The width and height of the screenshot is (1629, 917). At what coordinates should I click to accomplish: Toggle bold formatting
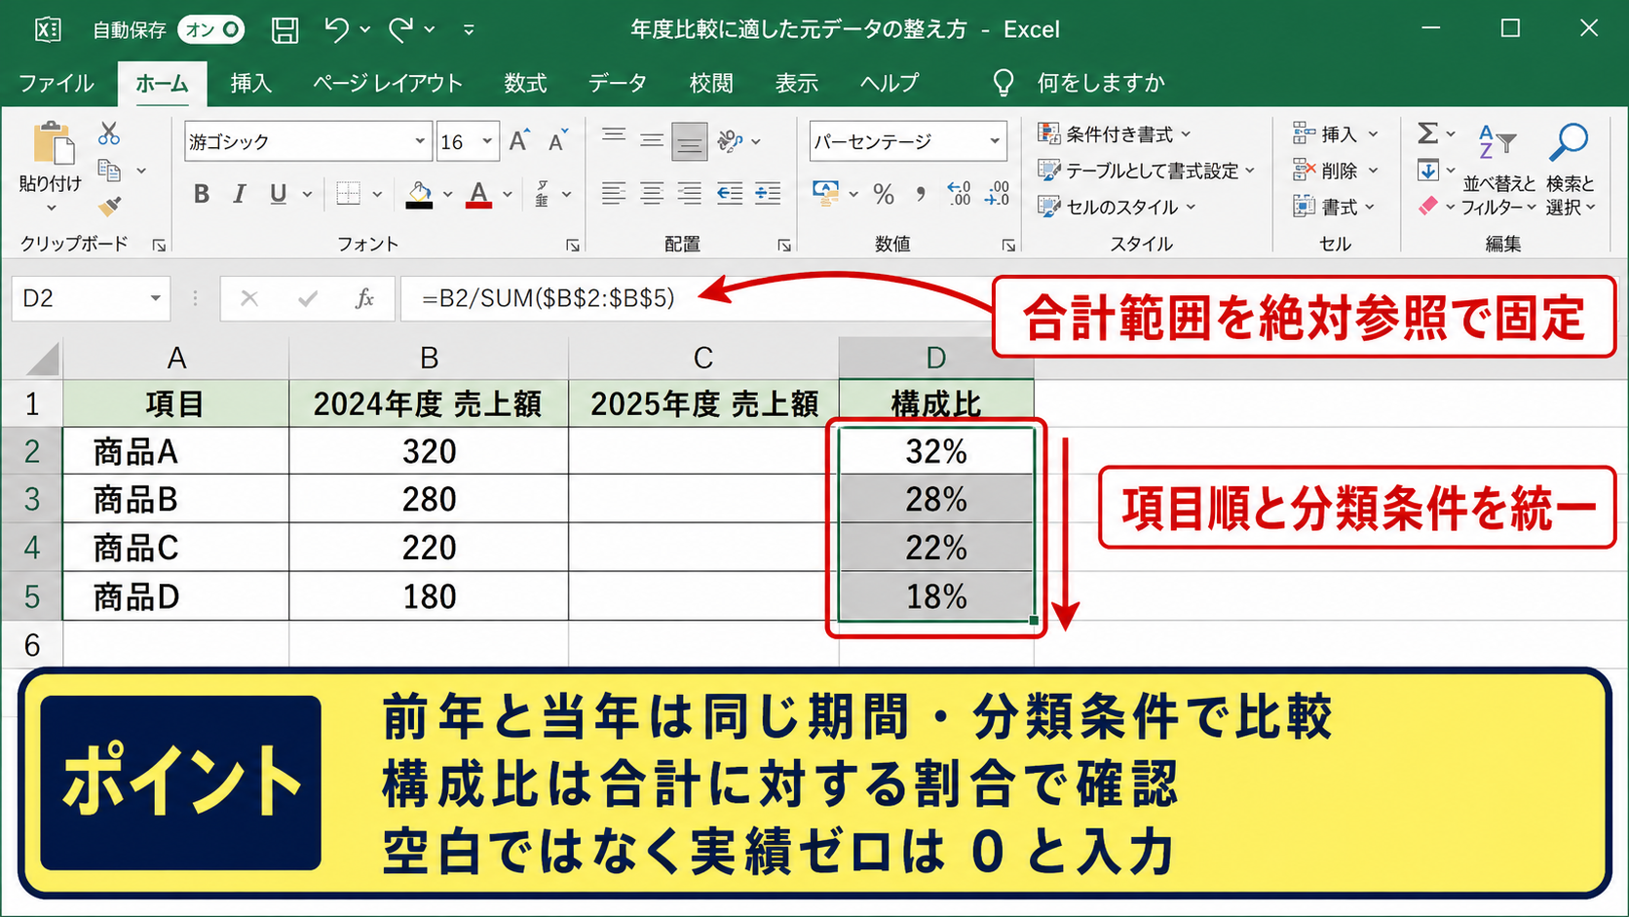tap(202, 194)
